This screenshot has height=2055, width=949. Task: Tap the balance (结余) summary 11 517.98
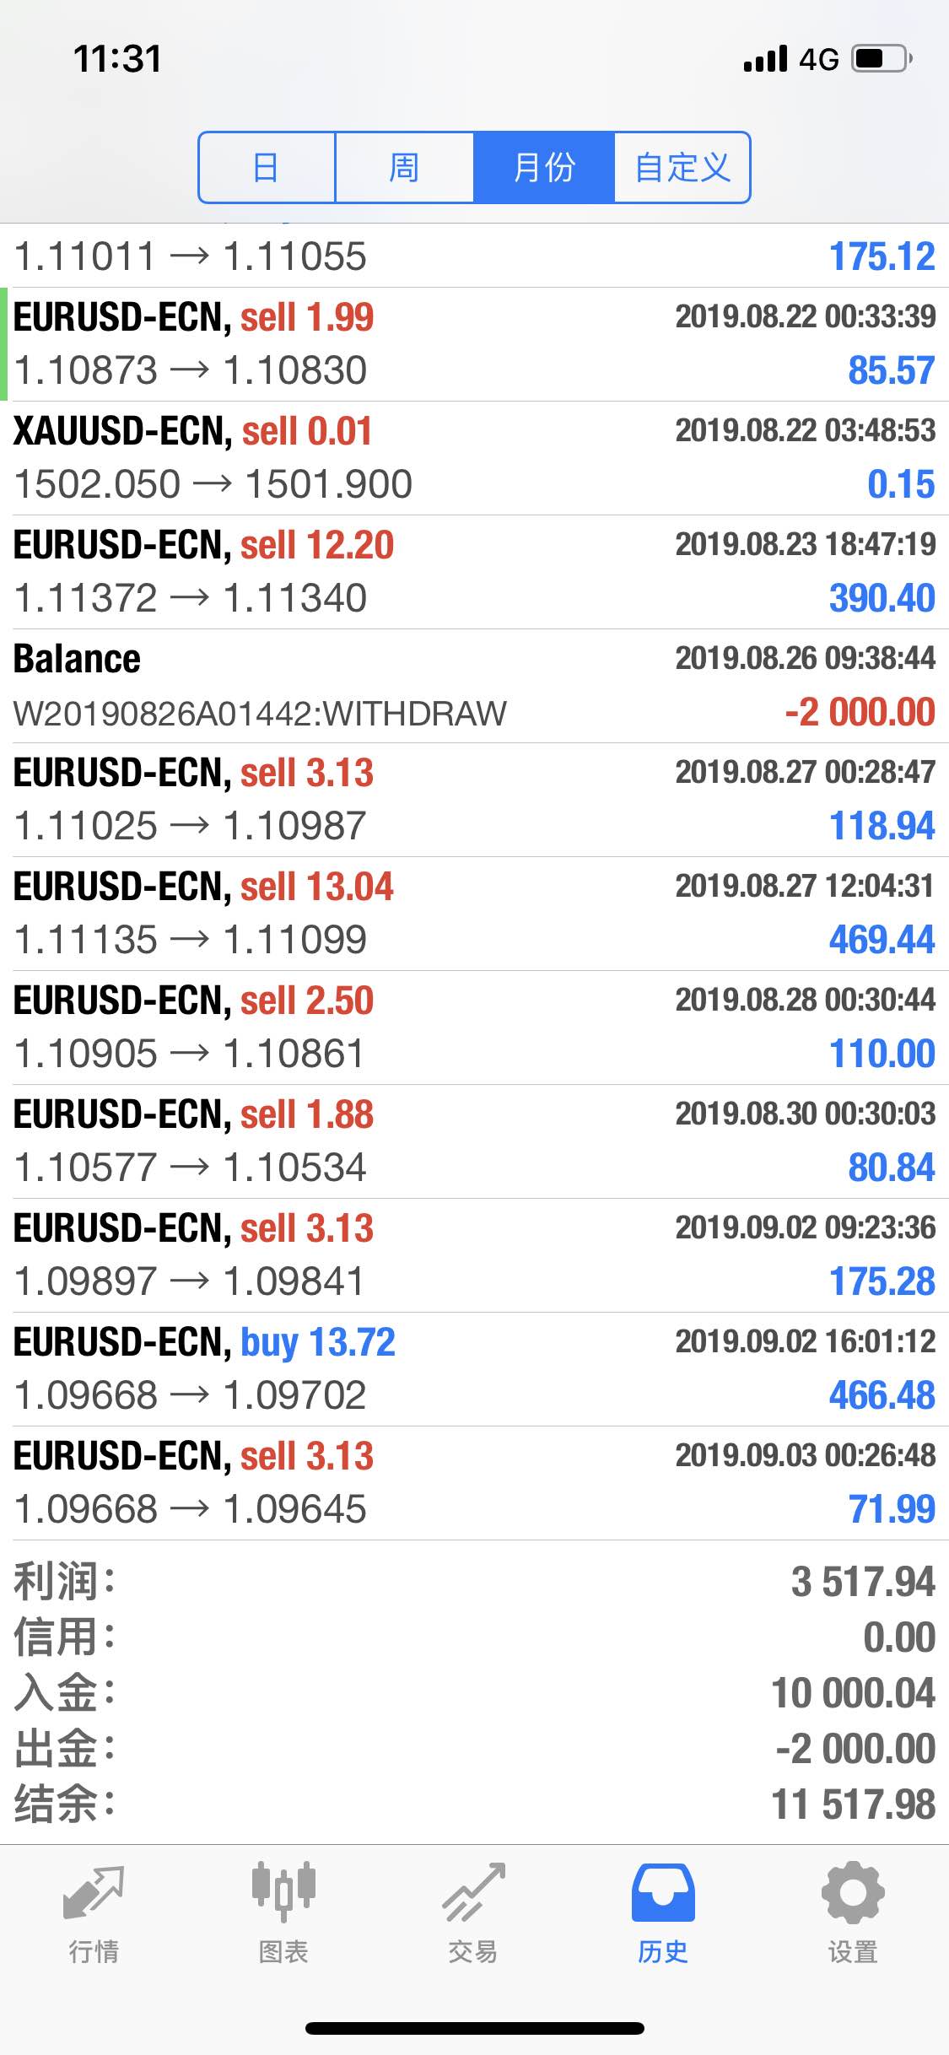click(x=474, y=1805)
